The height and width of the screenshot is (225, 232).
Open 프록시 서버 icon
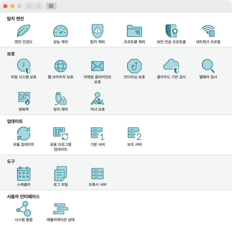click(x=97, y=174)
